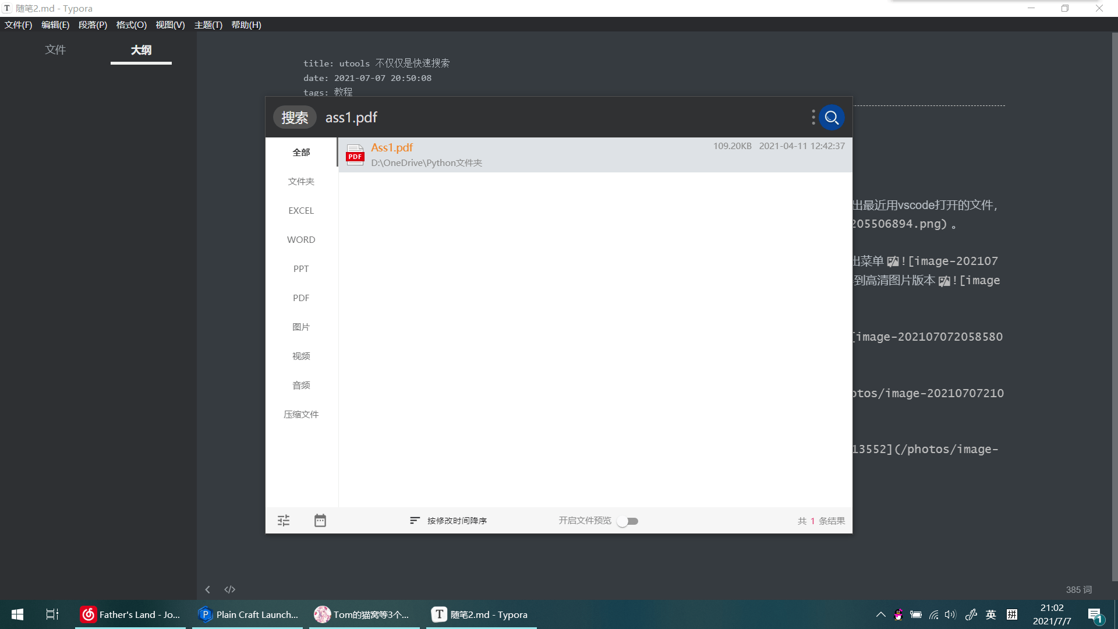Open sort order by modified time dropdown
1118x629 pixels.
(x=448, y=521)
